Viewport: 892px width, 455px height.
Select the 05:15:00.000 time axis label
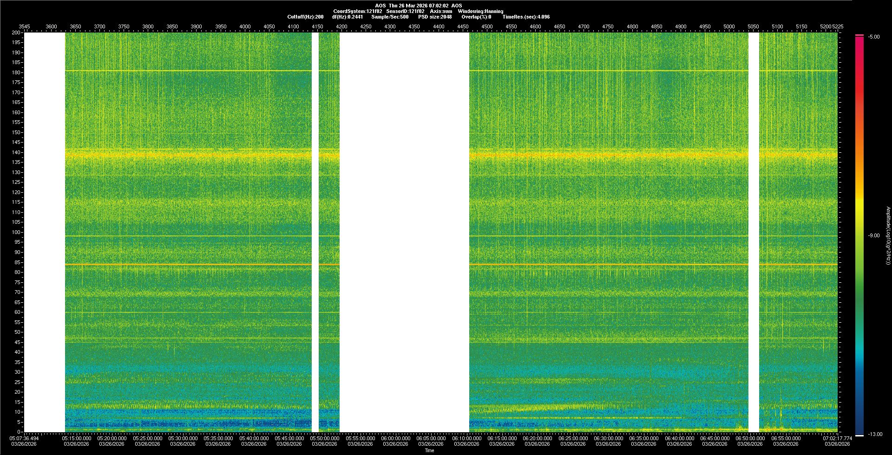click(77, 438)
